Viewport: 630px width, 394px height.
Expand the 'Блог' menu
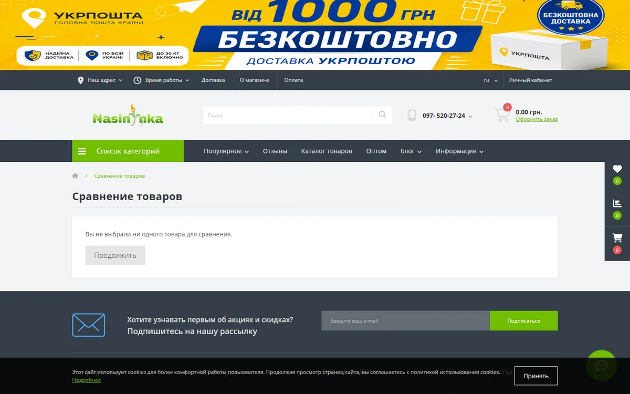[x=411, y=151]
